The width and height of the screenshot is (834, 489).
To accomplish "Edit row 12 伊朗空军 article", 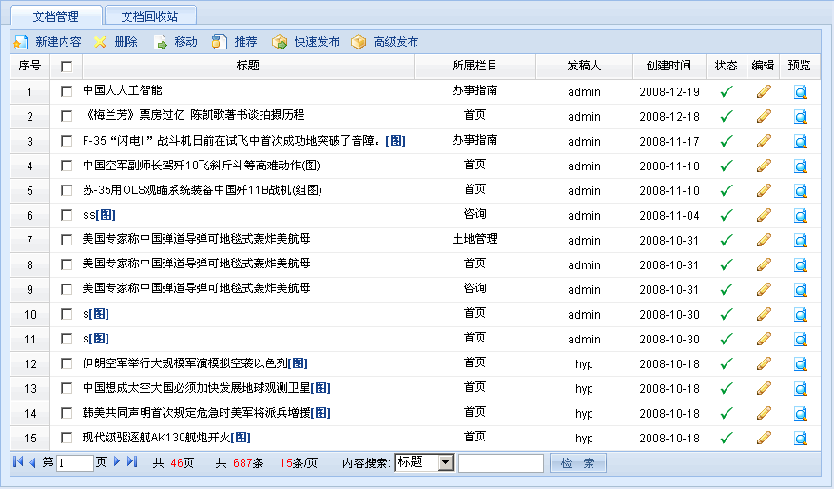I will [x=764, y=363].
